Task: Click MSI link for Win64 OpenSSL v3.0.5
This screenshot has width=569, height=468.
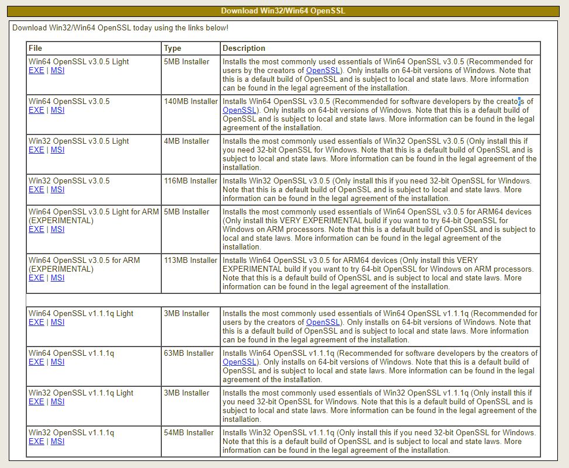Action: click(x=57, y=110)
